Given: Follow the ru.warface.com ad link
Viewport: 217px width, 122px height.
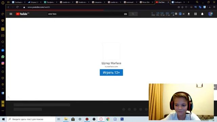Looking at the screenshot, I should pyautogui.click(x=111, y=66).
